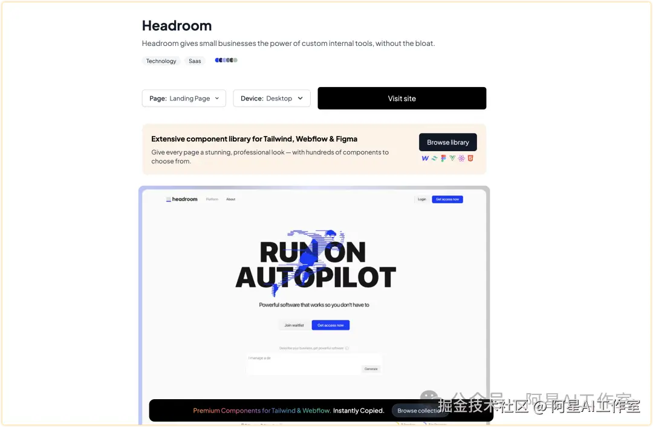653x427 pixels.
Task: Click the Figma logo icon under Browse library
Action: (x=444, y=158)
